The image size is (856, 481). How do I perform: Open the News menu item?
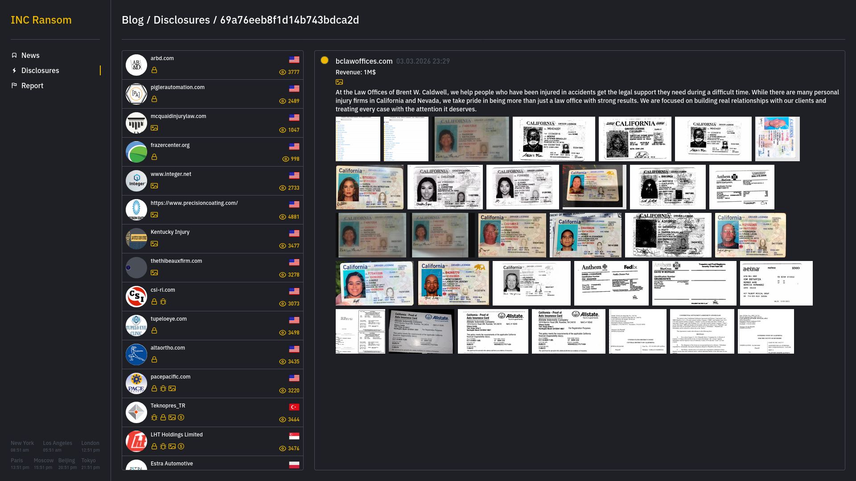point(30,55)
